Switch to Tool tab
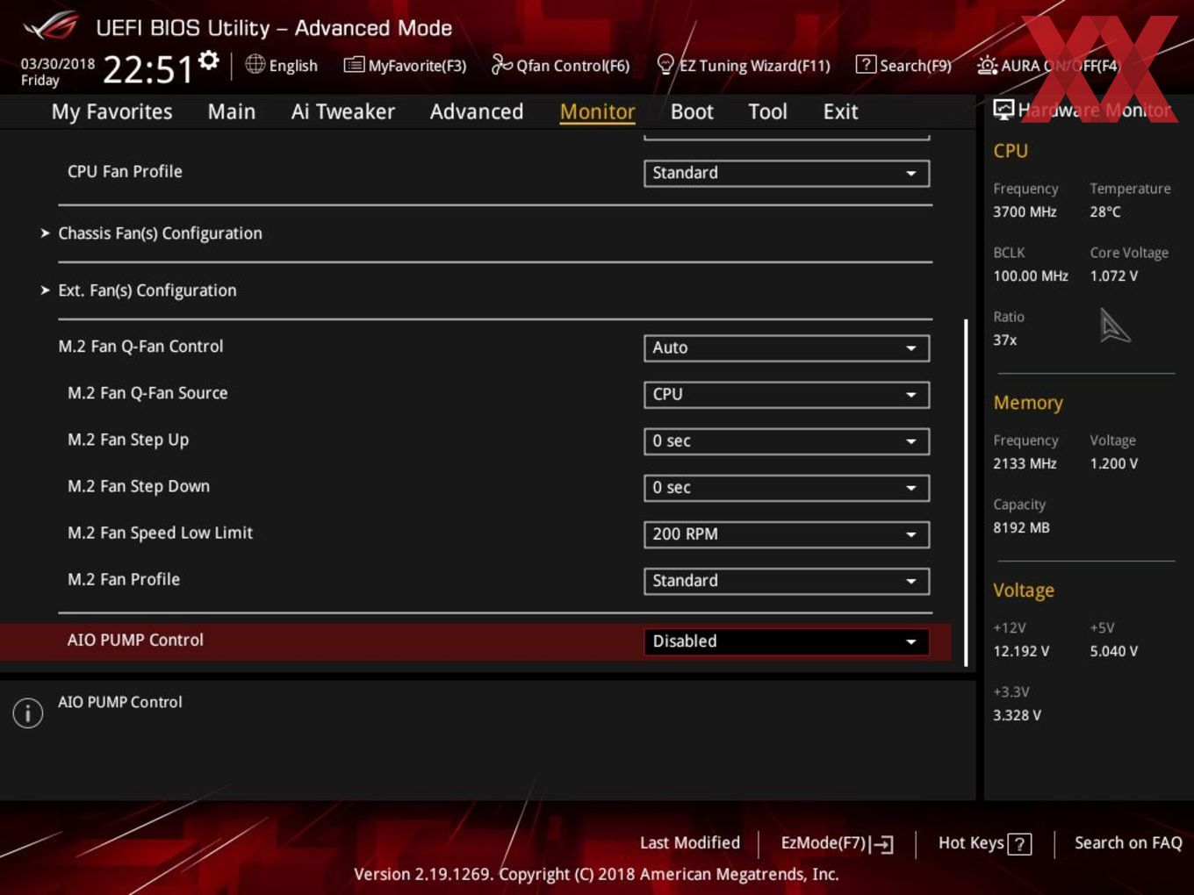Screen dimensions: 1194x895 (767, 111)
